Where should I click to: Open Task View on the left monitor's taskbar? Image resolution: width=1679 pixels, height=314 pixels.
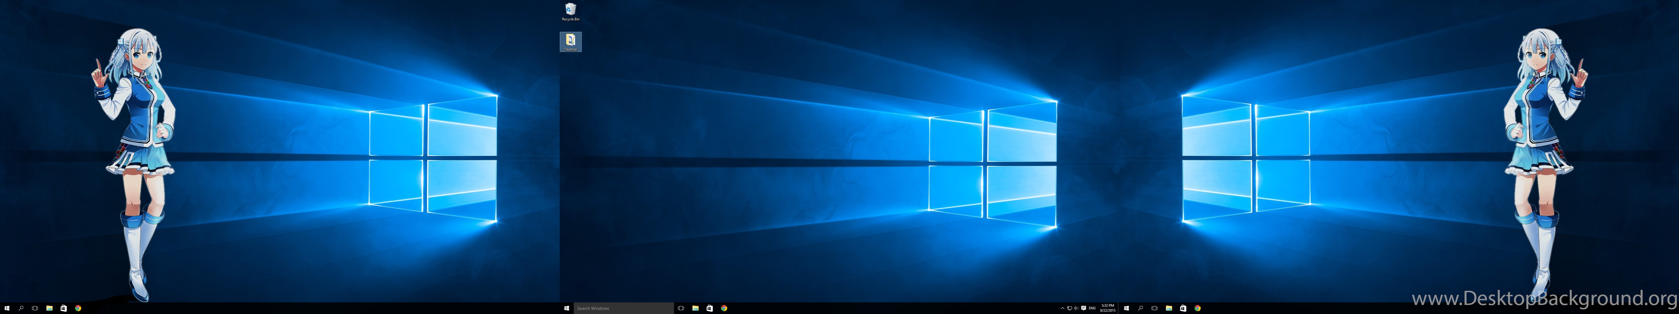click(x=35, y=308)
